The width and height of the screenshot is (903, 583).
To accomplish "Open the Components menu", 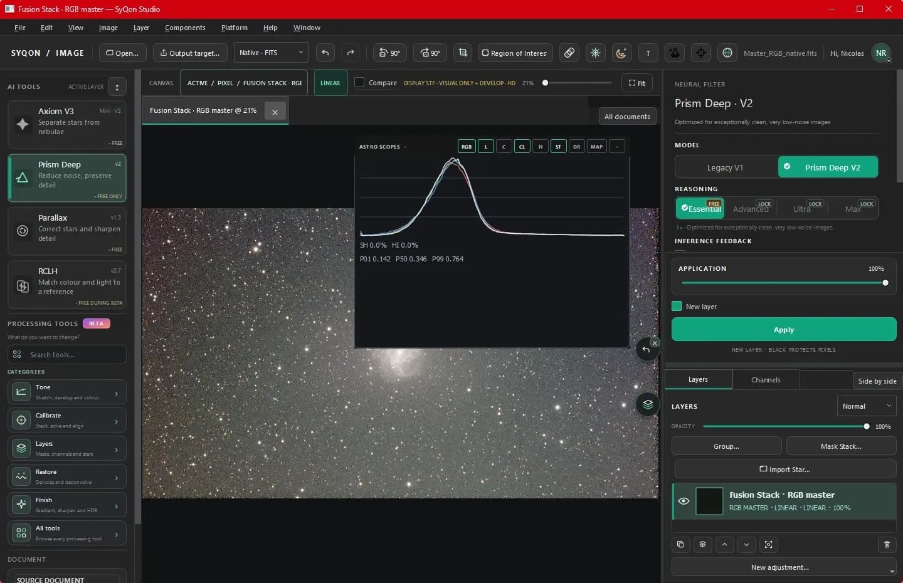I will click(185, 28).
